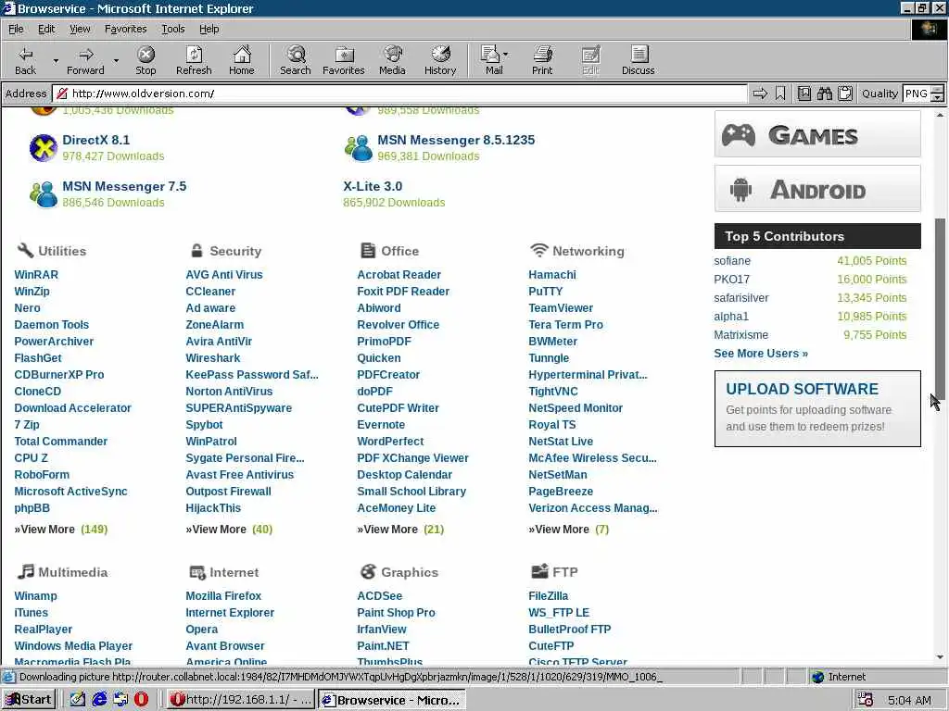Stop the page from loading
Image resolution: width=949 pixels, height=711 pixels.
[146, 60]
